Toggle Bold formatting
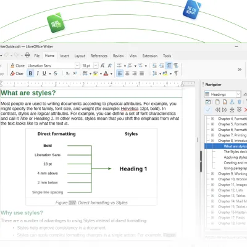This screenshot has width=247, height=247. pos(30,73)
